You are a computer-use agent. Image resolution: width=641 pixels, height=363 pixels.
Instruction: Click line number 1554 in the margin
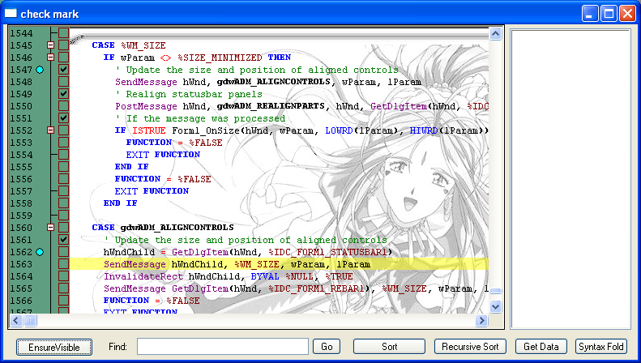[21, 155]
